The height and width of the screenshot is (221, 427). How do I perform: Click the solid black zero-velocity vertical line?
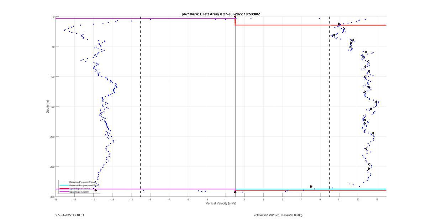235,107
